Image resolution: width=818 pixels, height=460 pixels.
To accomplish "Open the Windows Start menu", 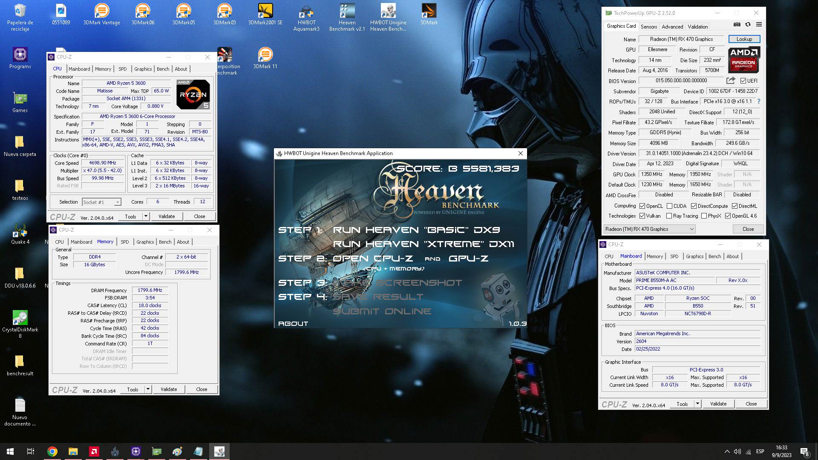I will (10, 451).
